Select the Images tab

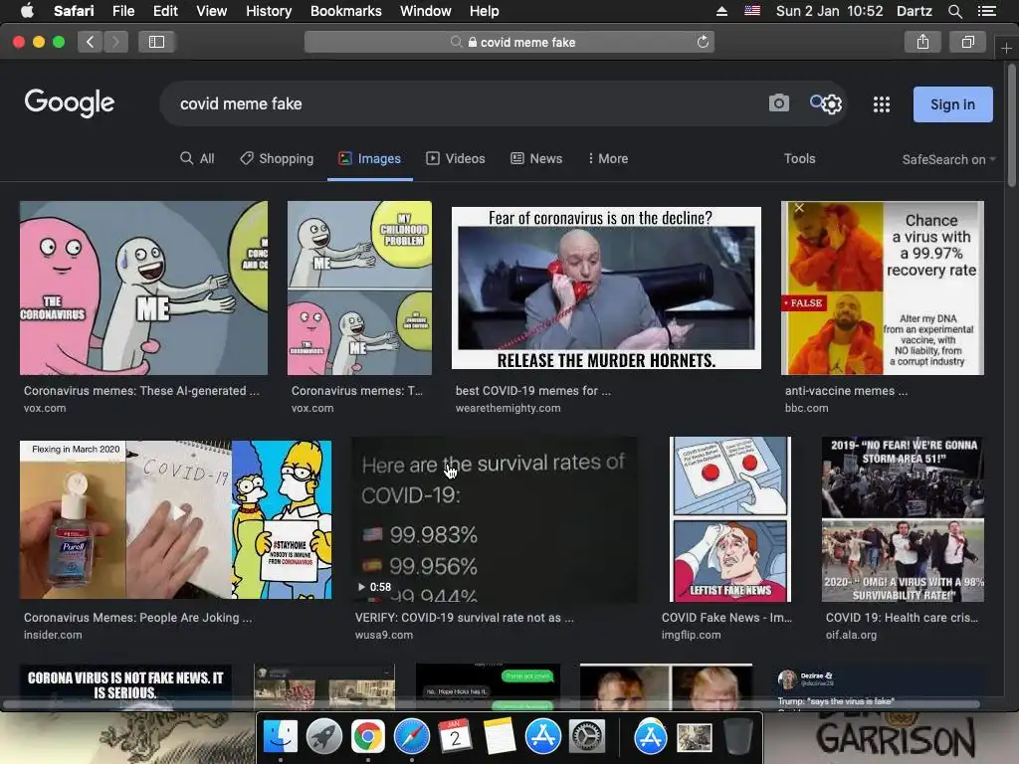(370, 158)
